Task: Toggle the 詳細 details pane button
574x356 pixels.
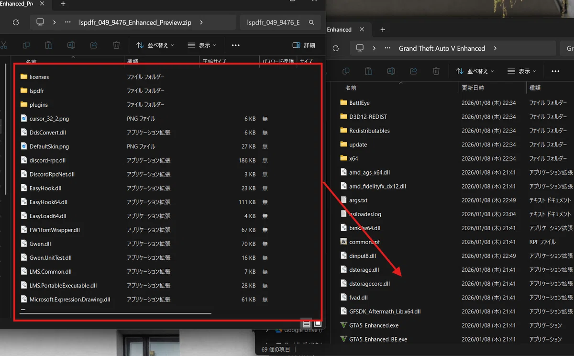Action: (x=304, y=45)
